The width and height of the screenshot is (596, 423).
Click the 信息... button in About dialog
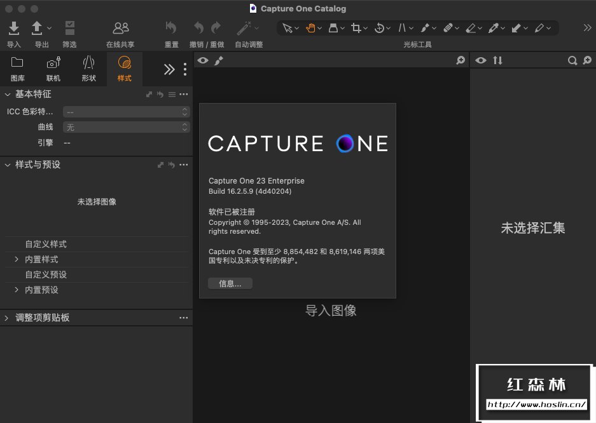(230, 284)
